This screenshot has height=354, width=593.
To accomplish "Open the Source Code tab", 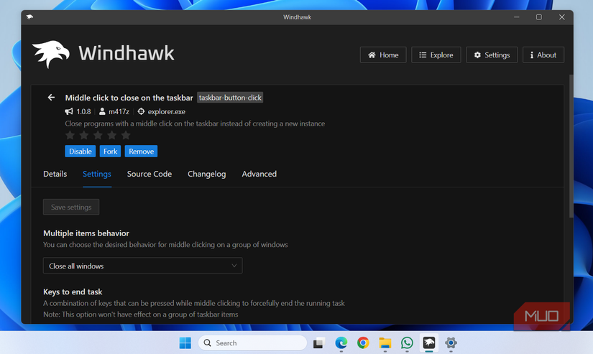I will [150, 174].
